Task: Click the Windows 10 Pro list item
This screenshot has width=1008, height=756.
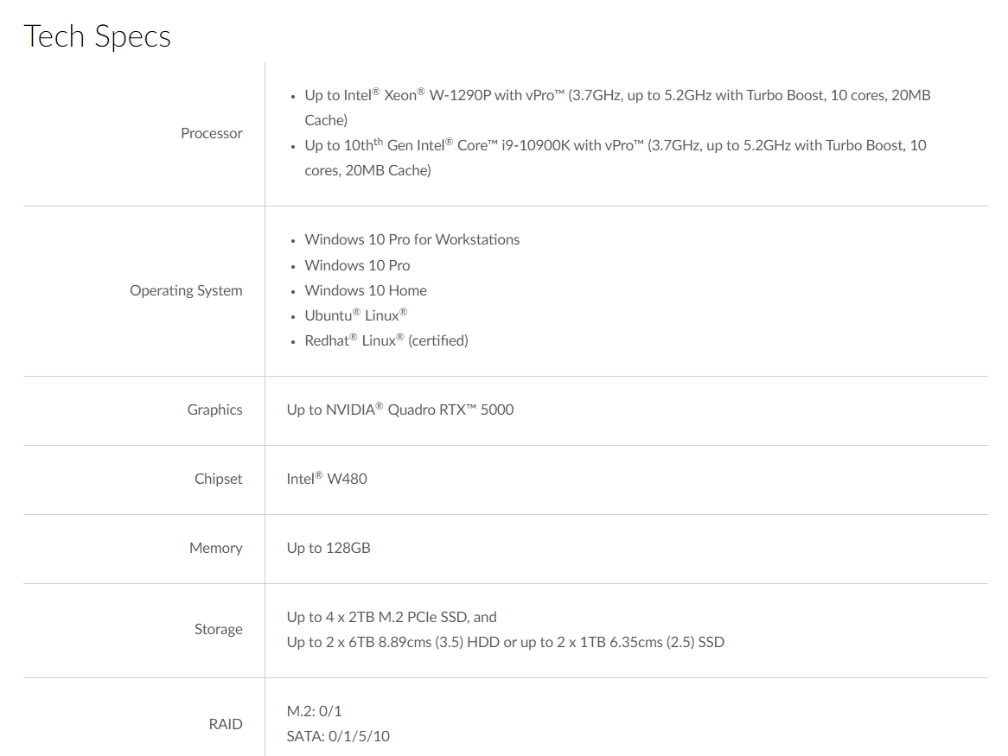Action: [x=357, y=265]
